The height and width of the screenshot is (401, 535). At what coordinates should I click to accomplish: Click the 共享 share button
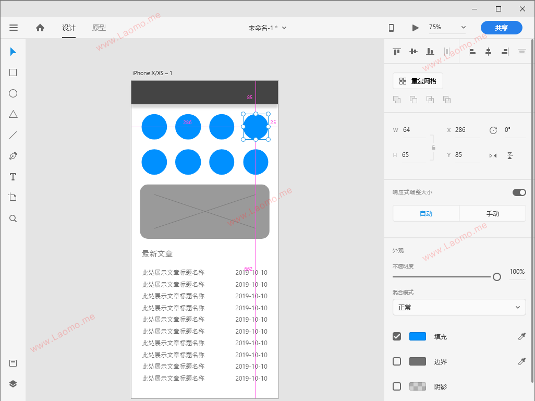click(x=502, y=28)
